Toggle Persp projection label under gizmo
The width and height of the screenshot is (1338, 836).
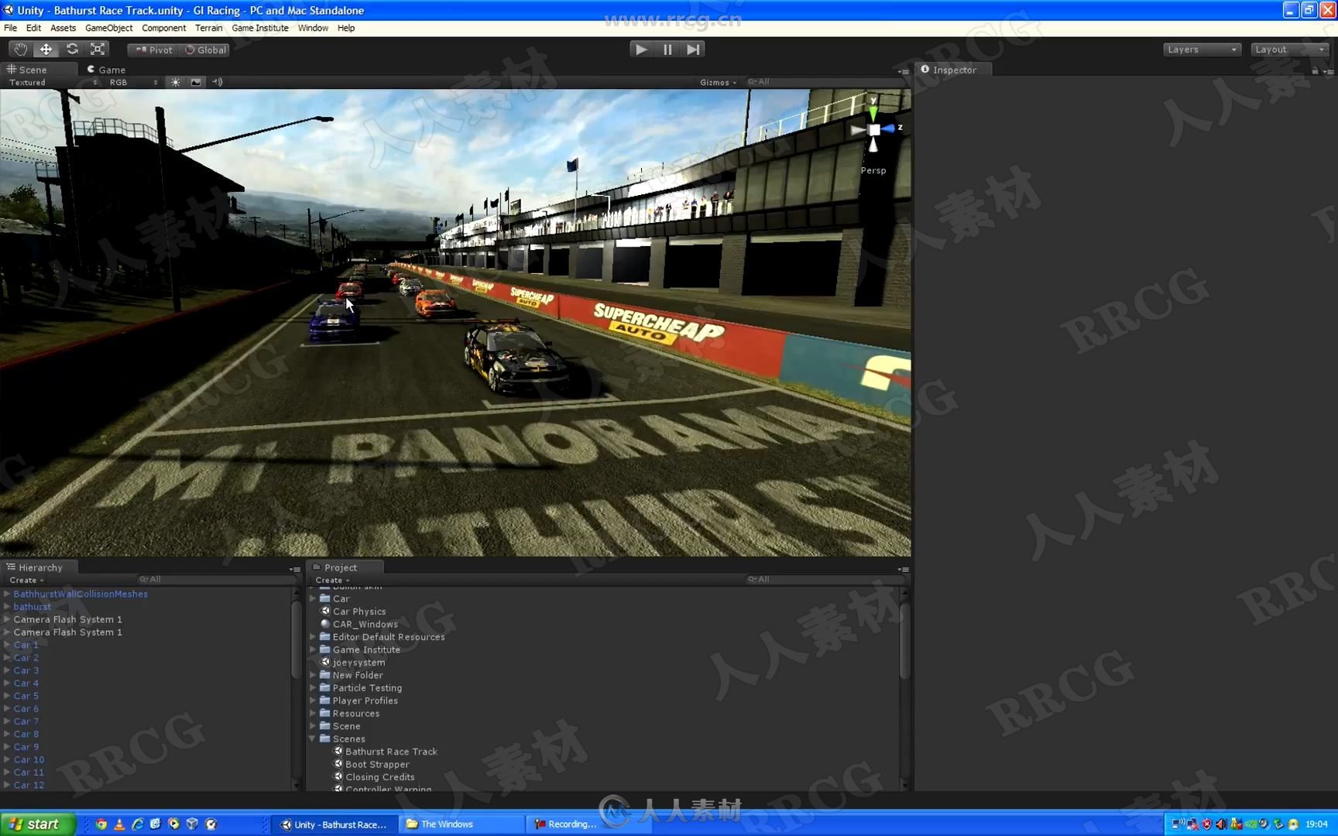[873, 170]
